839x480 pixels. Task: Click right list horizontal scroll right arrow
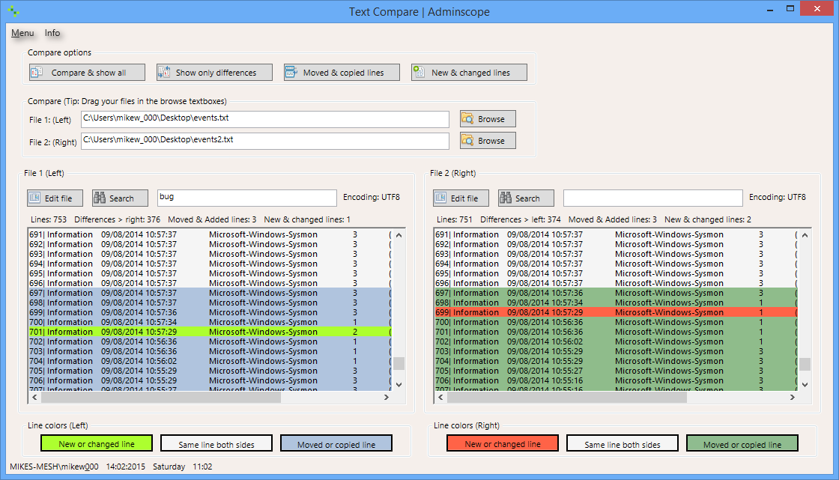793,397
